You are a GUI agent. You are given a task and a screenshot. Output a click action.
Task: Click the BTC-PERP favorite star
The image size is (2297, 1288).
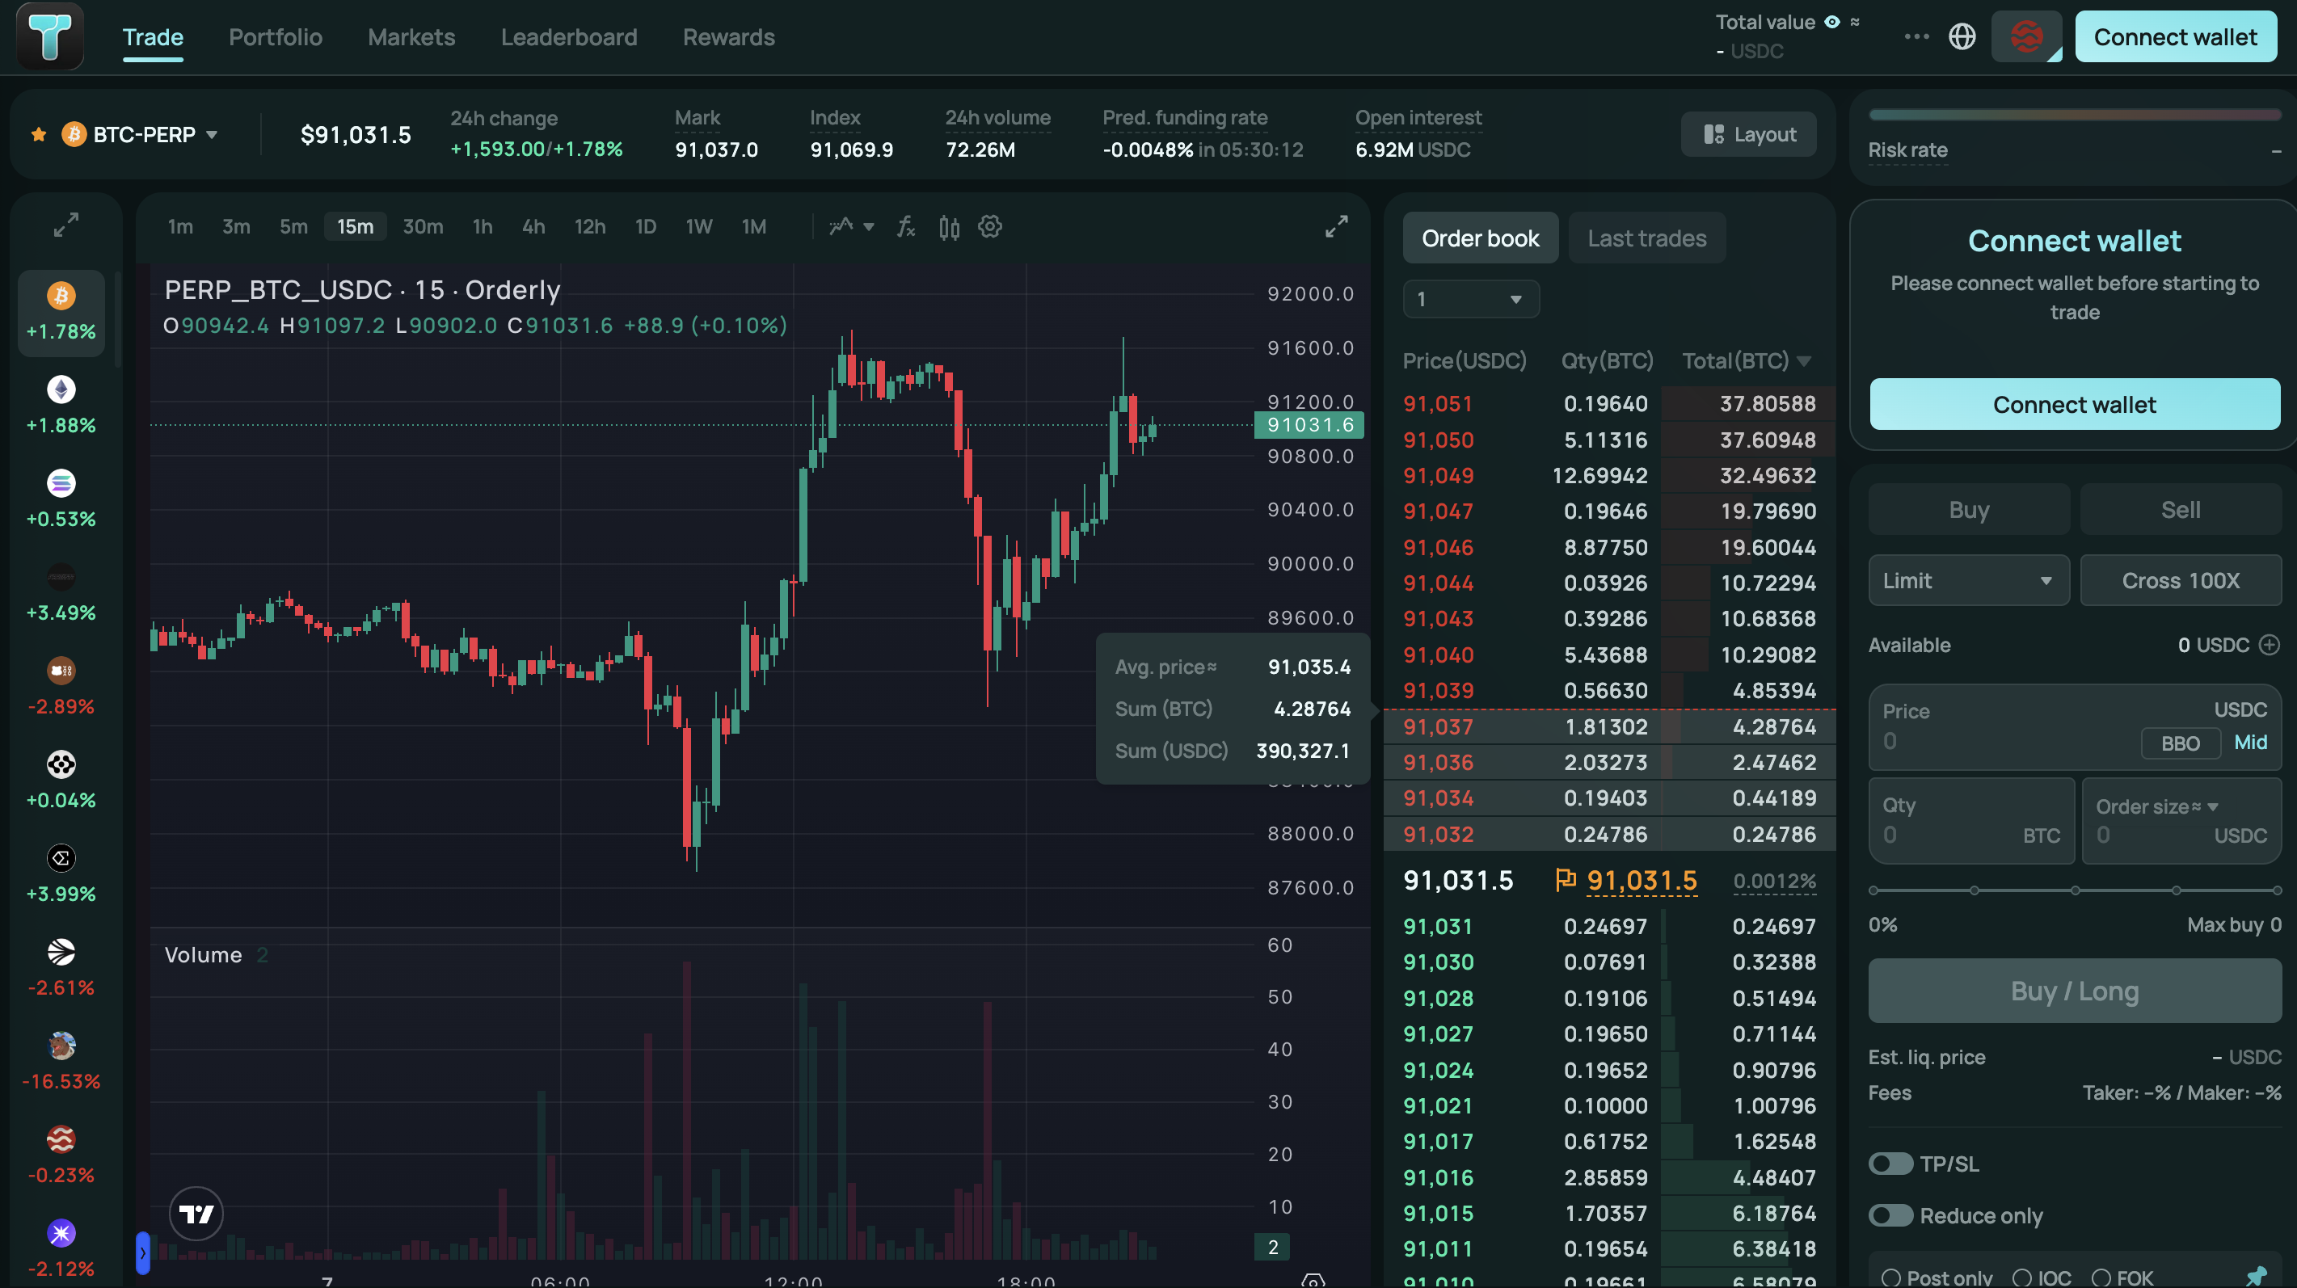click(38, 135)
